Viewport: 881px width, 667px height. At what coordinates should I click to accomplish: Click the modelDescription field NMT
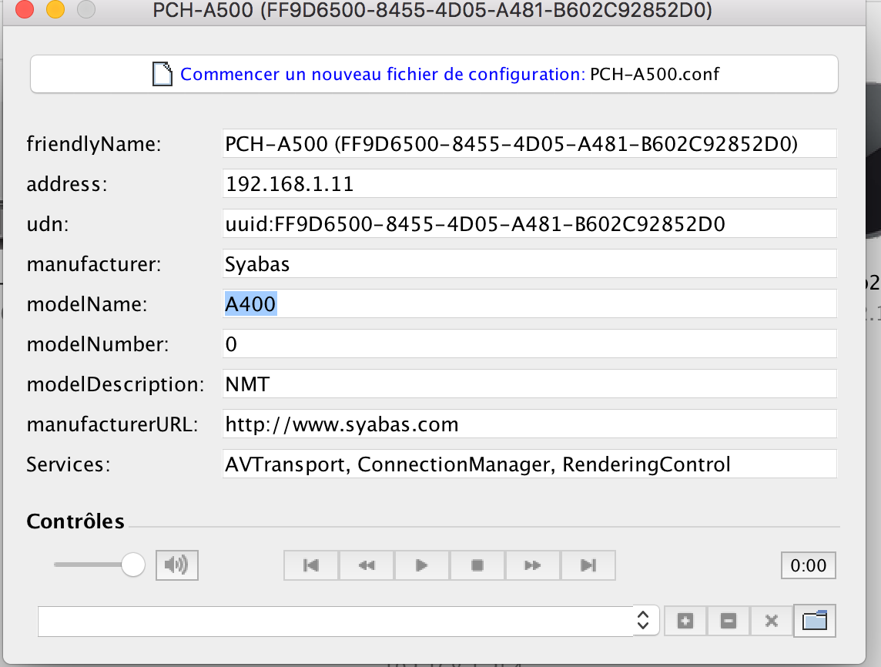(529, 384)
